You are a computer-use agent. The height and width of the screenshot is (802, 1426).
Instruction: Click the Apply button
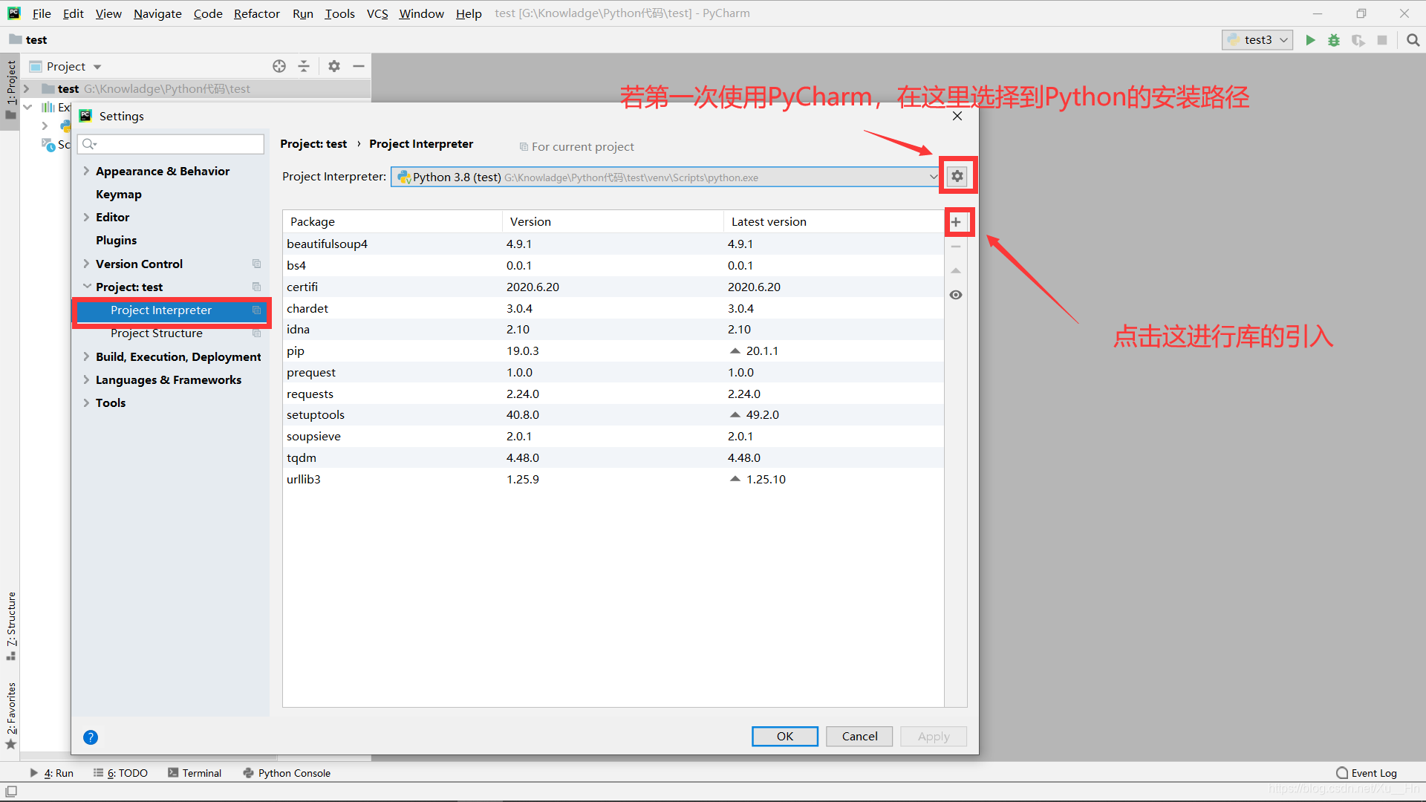coord(934,737)
